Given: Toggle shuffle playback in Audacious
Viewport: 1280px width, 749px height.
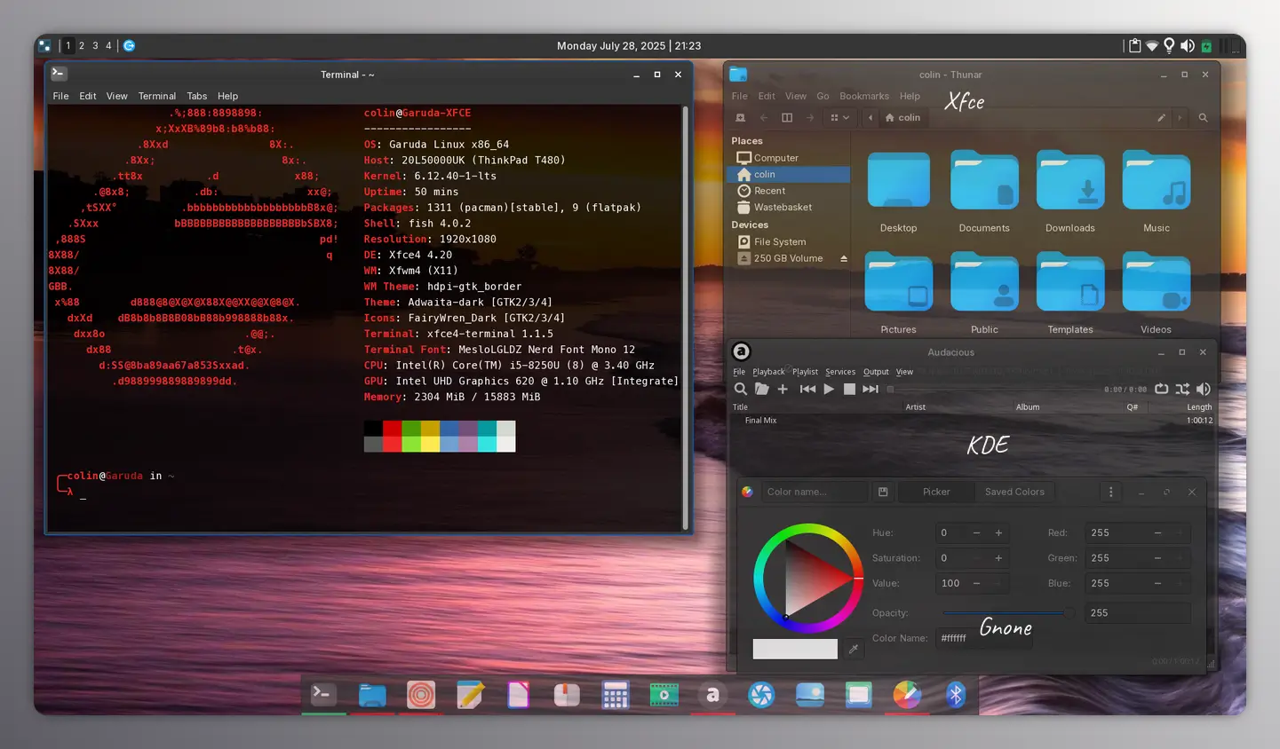Looking at the screenshot, I should tap(1182, 389).
